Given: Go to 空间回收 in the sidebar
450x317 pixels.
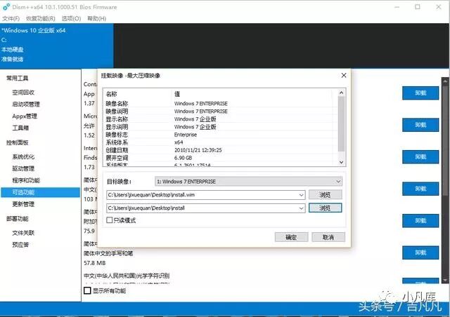Looking at the screenshot, I should (23, 92).
